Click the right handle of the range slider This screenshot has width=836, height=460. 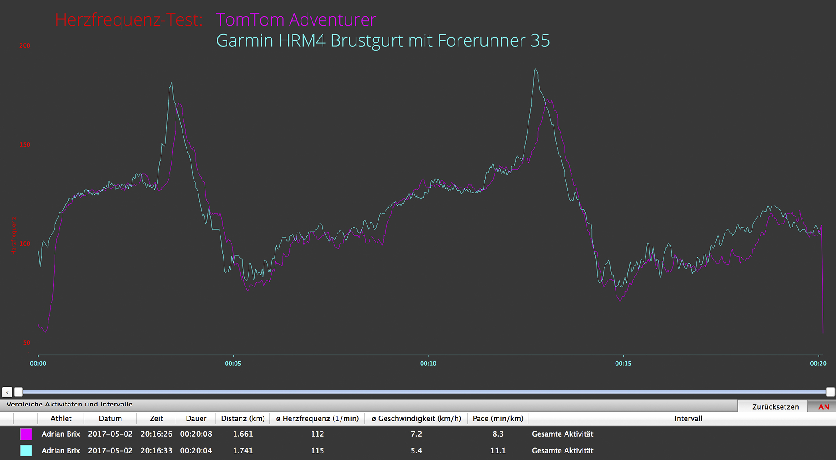[830, 392]
